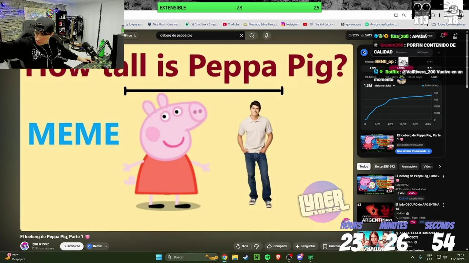Screen dimensions: 469x263
Task: Expand the 'vistas en total' dropdown
Action: 385,85
